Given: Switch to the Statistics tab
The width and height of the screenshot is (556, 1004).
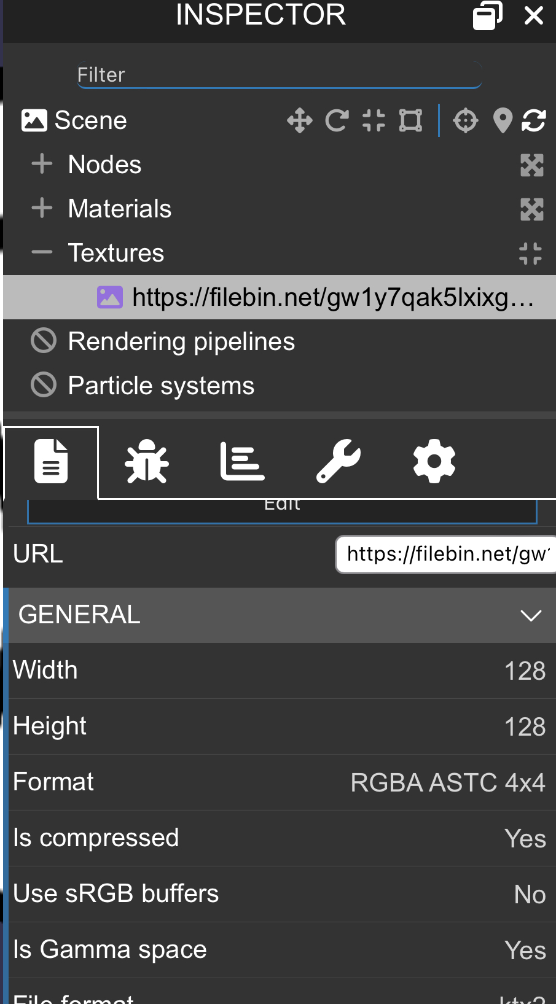Looking at the screenshot, I should click(242, 461).
